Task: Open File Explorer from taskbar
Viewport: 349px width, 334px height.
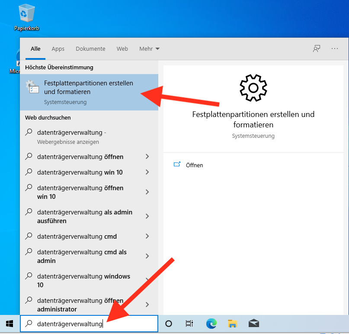Action: coord(232,324)
